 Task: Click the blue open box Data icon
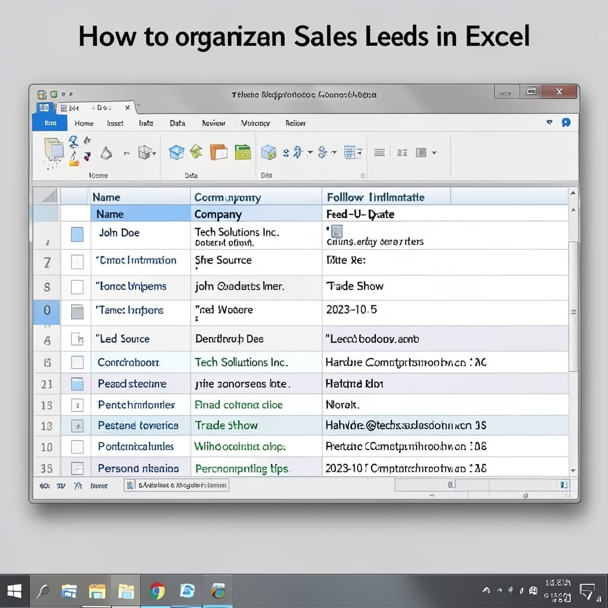point(176,152)
